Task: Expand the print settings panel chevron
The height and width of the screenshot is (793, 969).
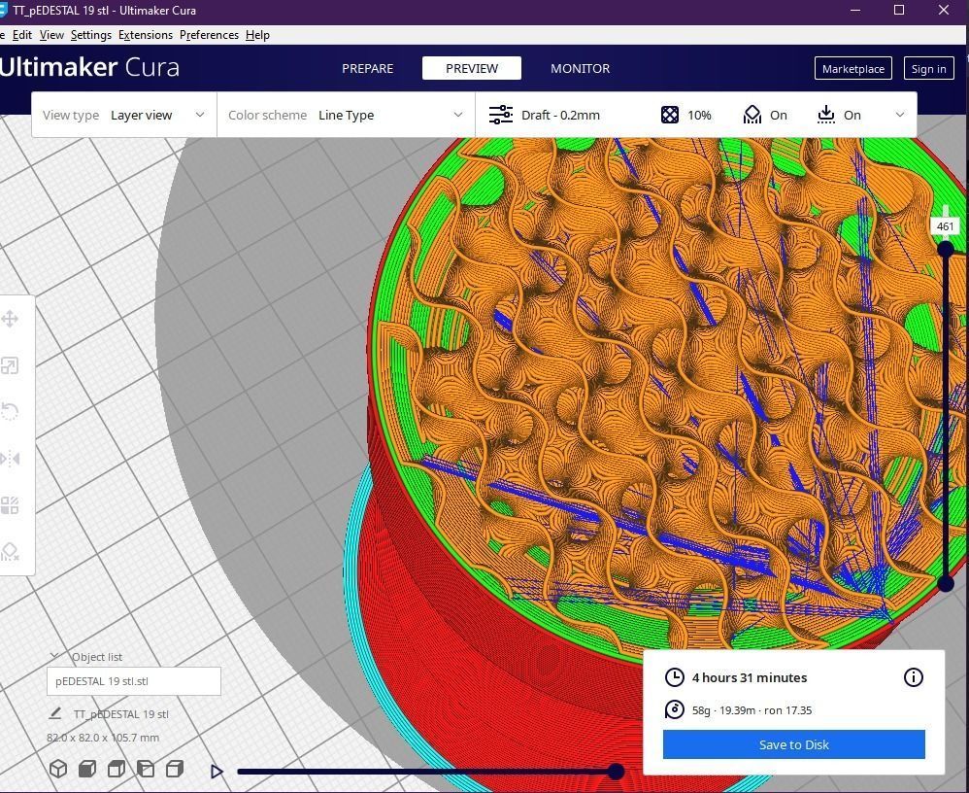Action: [x=900, y=115]
